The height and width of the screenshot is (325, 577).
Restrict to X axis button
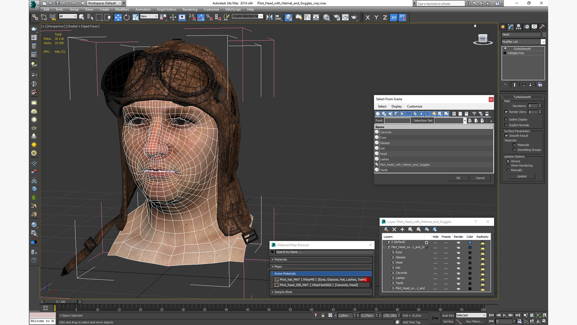pos(368,17)
